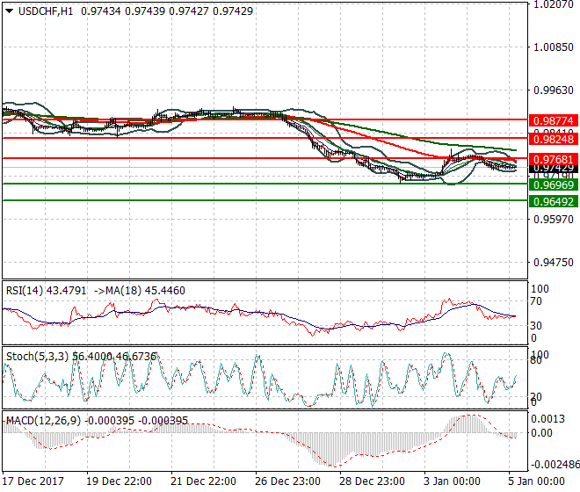
Task: Select the green 0.96969 support level label
Action: (554, 185)
